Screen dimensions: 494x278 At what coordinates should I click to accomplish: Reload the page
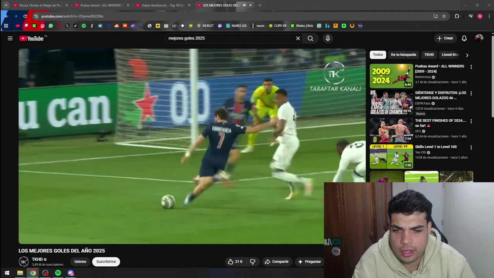25,16
